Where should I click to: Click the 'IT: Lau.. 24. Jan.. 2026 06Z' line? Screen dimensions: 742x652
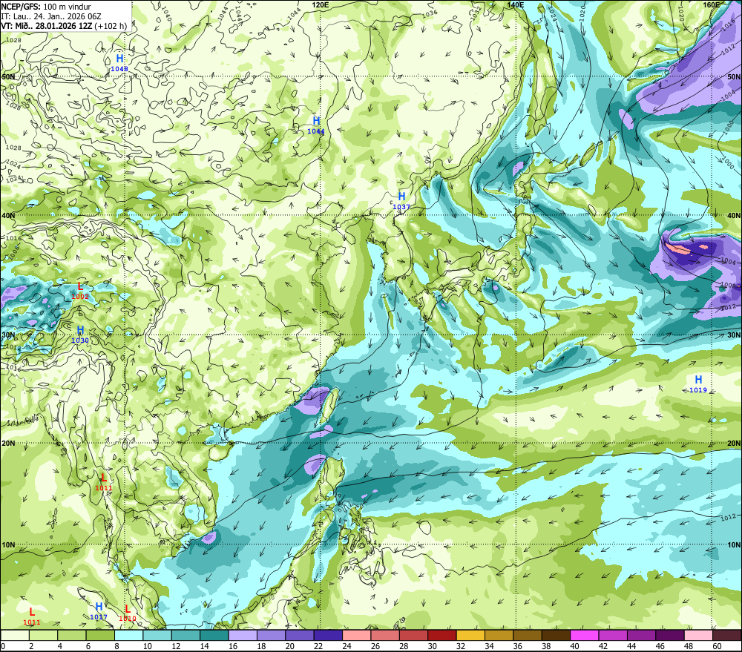(x=51, y=16)
